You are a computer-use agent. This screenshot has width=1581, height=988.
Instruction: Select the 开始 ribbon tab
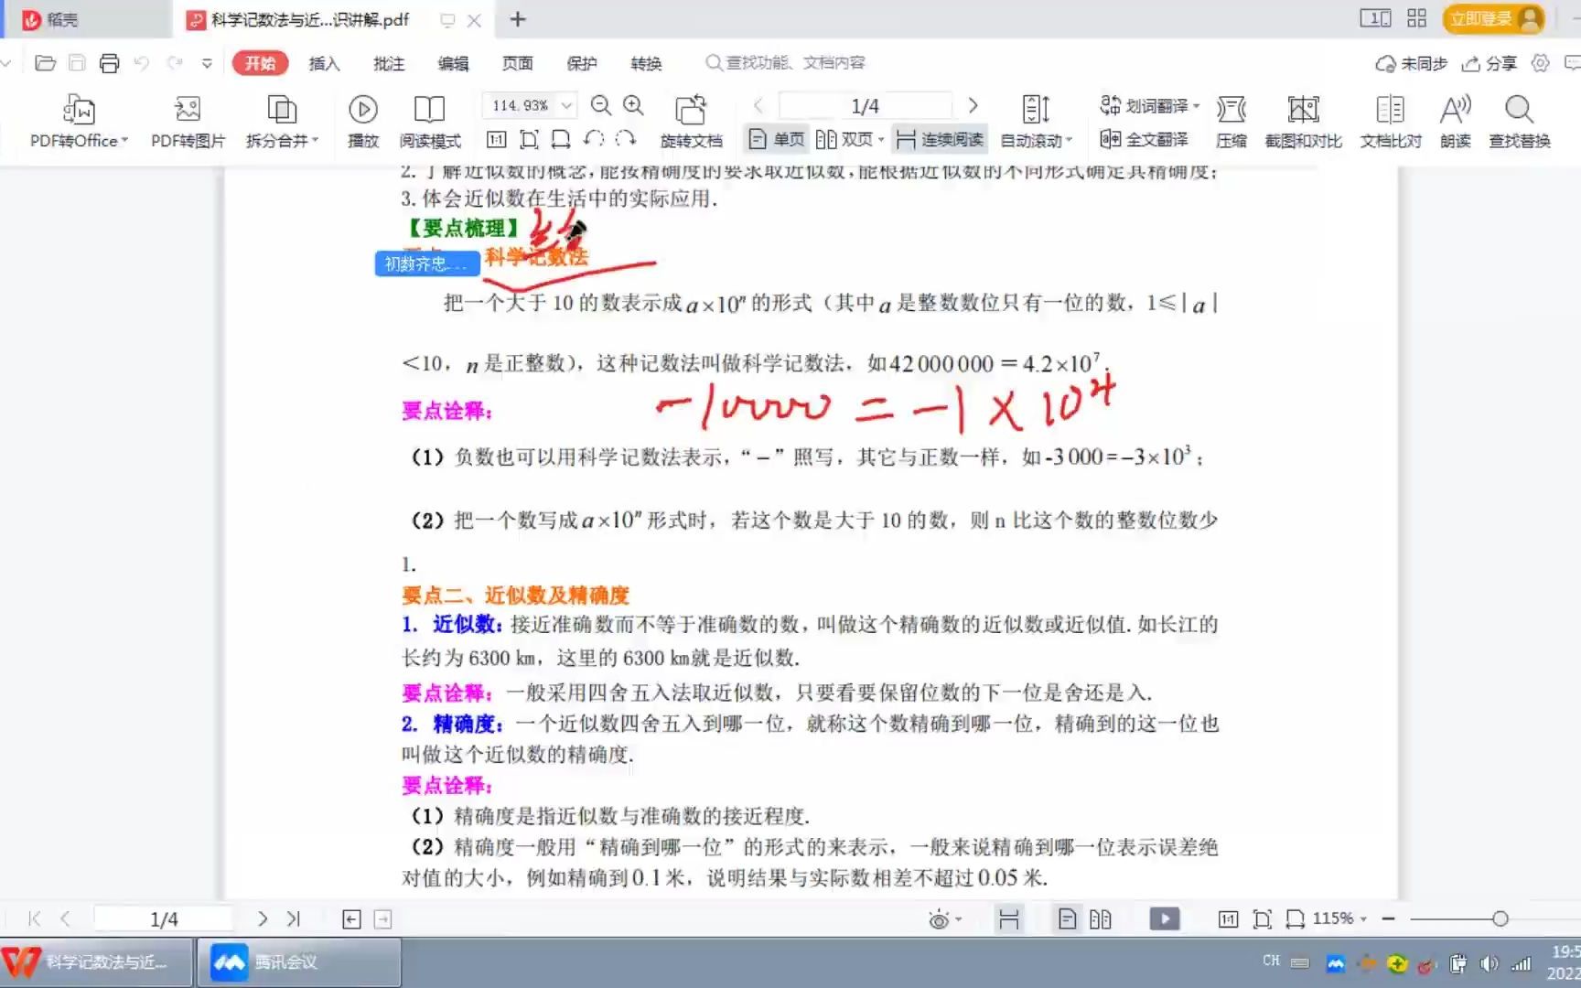point(260,63)
